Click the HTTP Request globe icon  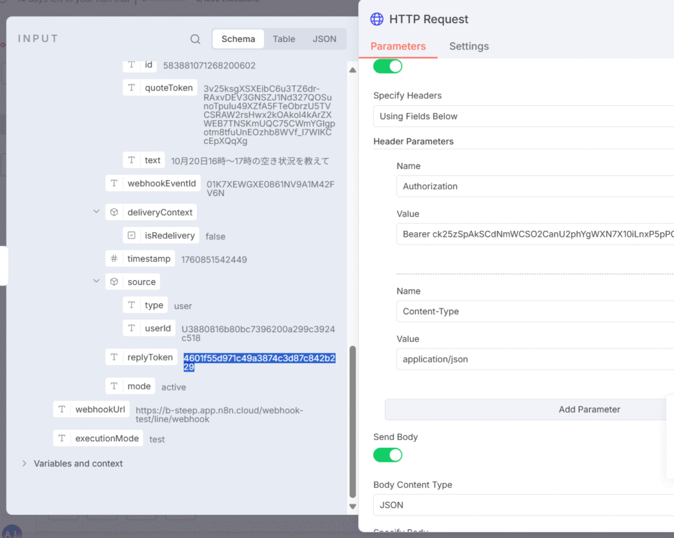click(x=376, y=19)
